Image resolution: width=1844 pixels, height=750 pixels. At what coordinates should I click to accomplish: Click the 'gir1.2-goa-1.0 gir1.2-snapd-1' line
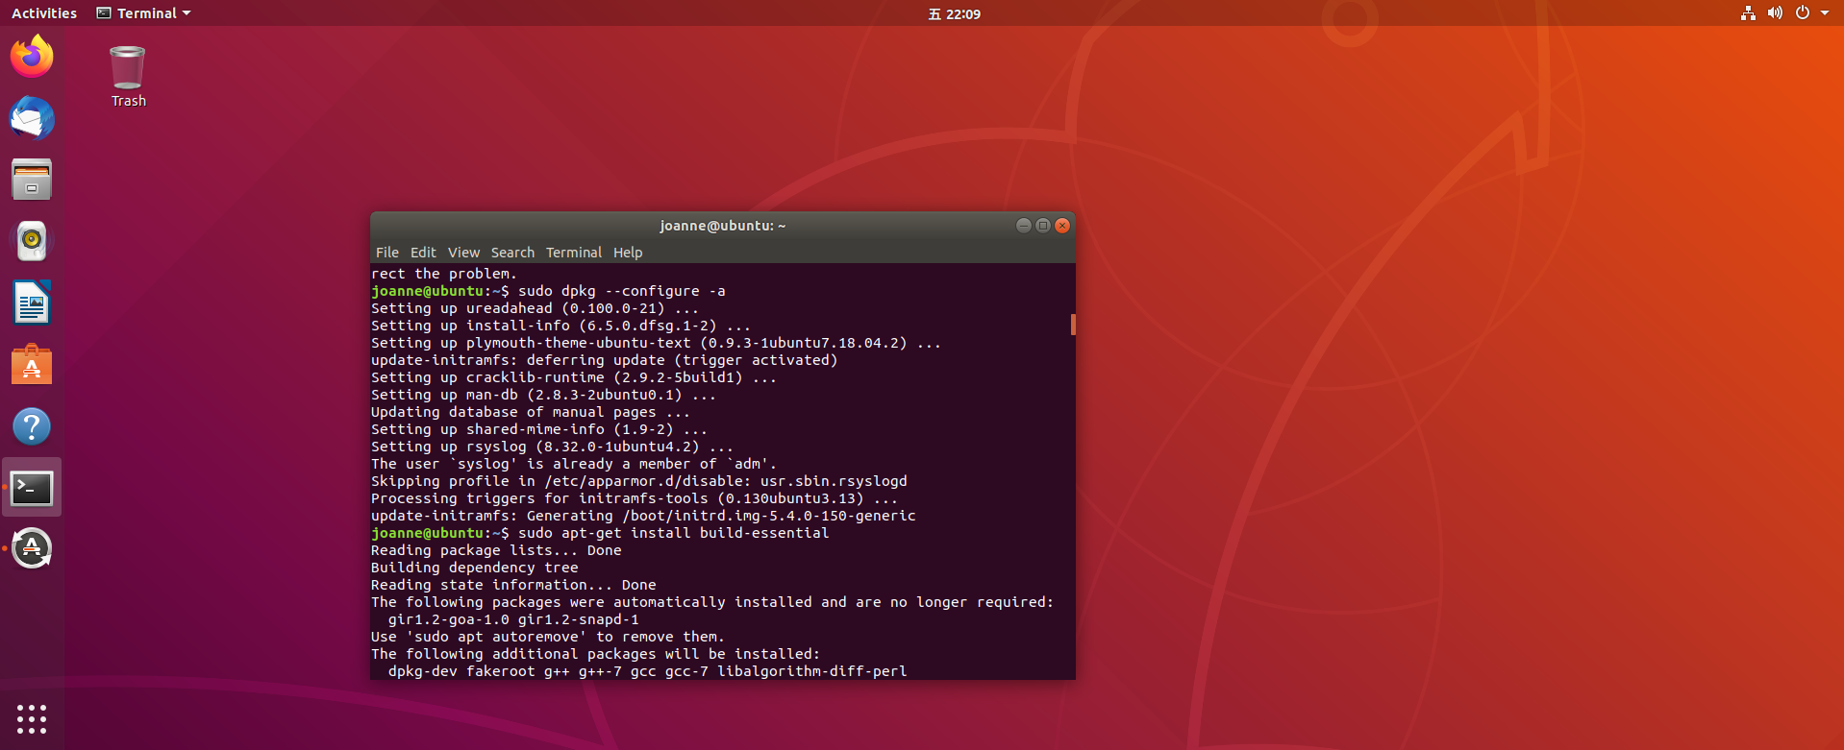[x=513, y=619]
